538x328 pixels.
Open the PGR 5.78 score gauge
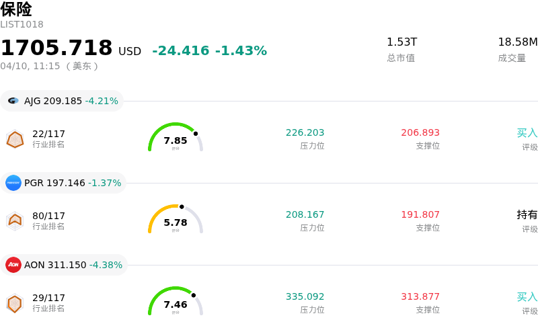tap(176, 220)
